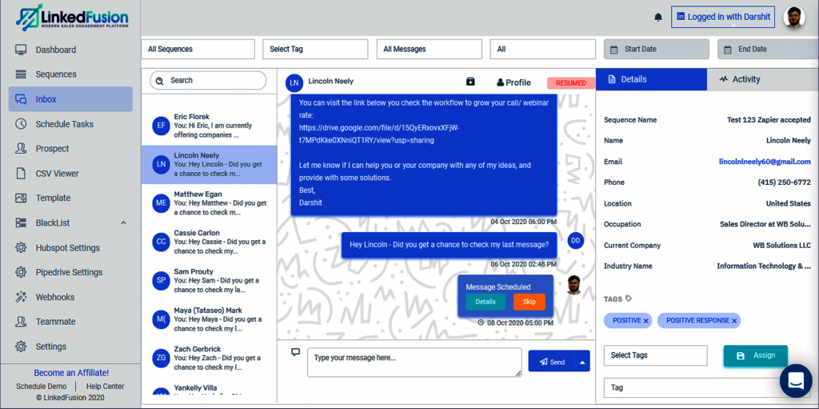Skip the scheduled message
Viewport: 819px width, 409px height.
[529, 302]
